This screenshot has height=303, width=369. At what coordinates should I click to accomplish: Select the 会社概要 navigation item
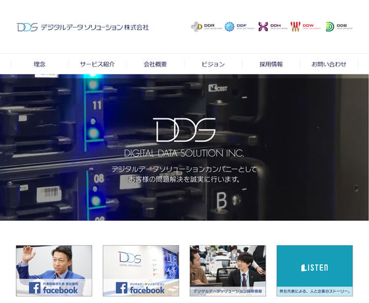coord(155,64)
